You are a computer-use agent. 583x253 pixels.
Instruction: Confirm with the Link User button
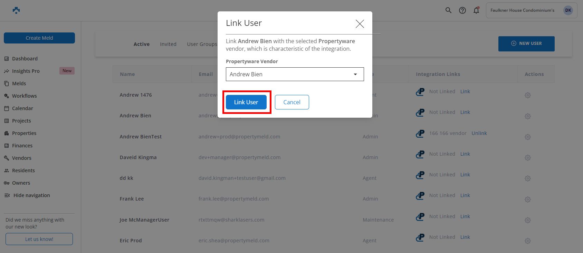click(x=246, y=102)
